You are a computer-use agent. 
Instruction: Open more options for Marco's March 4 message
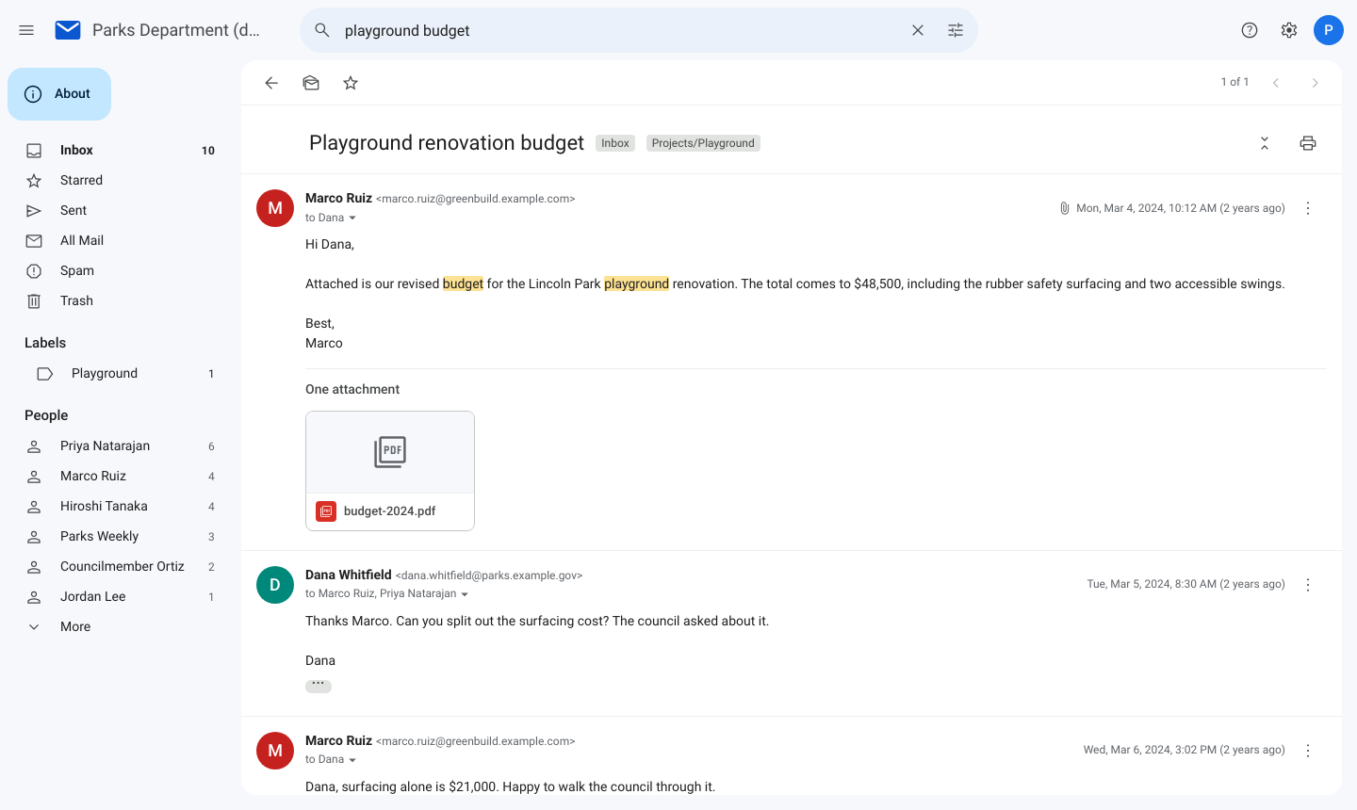click(x=1308, y=208)
